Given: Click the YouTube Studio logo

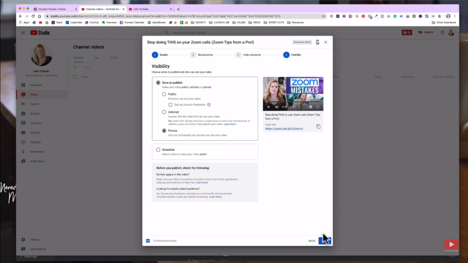Looking at the screenshot, I should (40, 33).
